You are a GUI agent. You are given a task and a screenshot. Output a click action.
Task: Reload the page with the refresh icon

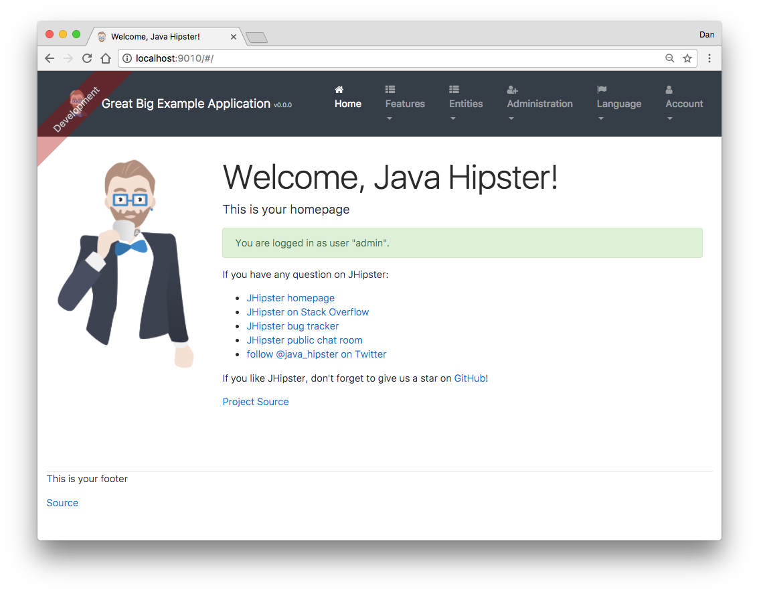(x=87, y=58)
